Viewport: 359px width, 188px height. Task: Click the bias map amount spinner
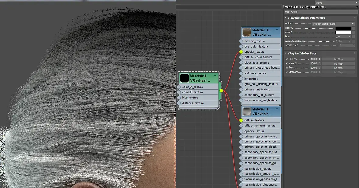tap(320, 68)
